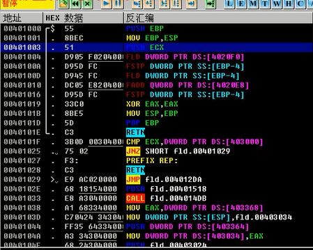Click hex bytes 8BEC

(x=74, y=38)
